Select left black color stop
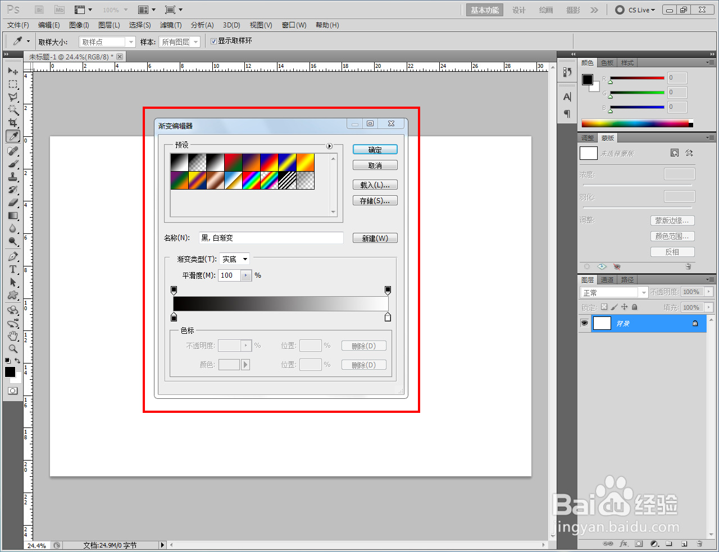719x552 pixels. tap(174, 318)
